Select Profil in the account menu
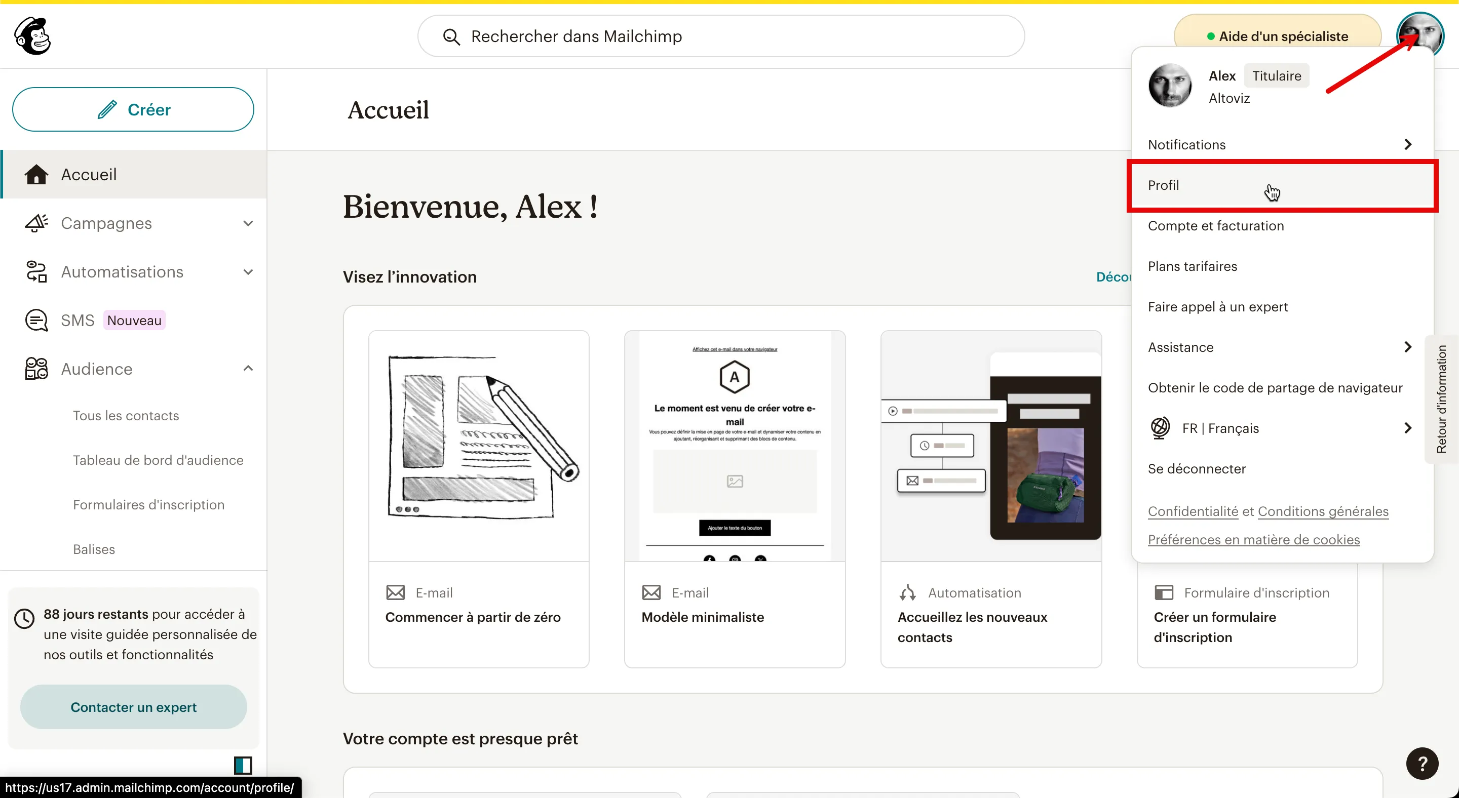The image size is (1459, 798). click(x=1282, y=185)
